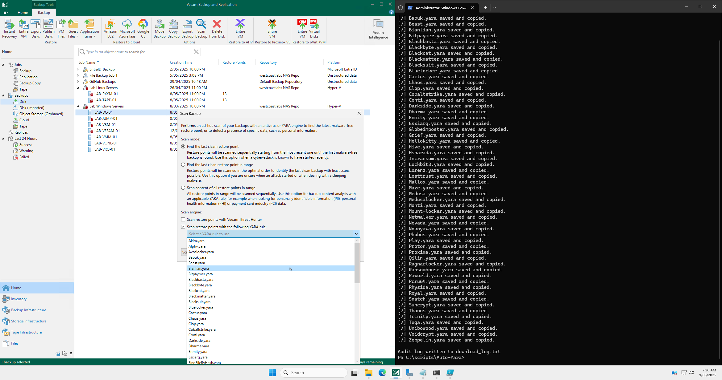Switch to the Home ribbon tab
Screen dimensions: 722x380
(x=23, y=13)
